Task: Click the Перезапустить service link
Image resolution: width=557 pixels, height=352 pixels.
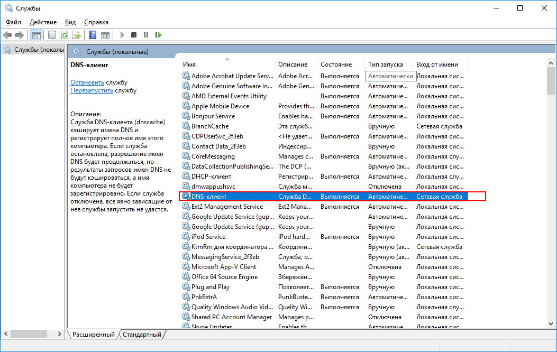Action: 92,90
